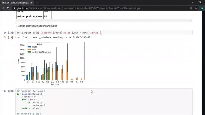This screenshot has height=115, width=205.
Task: Select the In [19] prompt label
Action: click(9, 33)
